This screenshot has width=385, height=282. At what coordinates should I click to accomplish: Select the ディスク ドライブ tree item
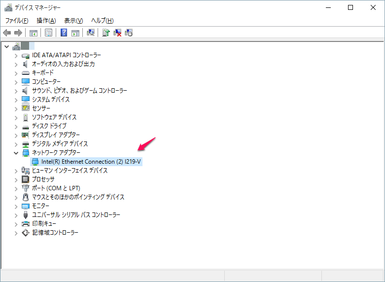(49, 126)
